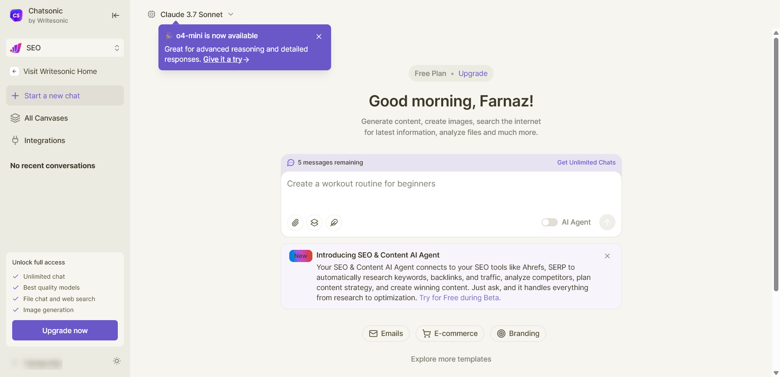Click the blurred user profile name

tap(43, 363)
